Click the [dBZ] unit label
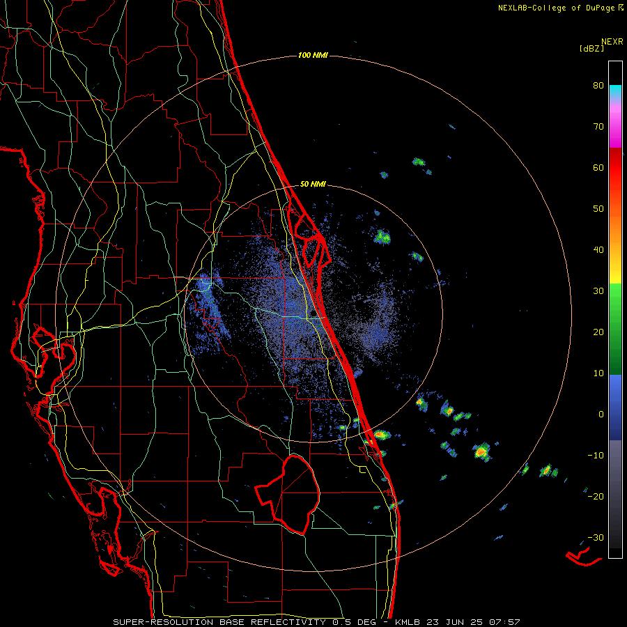Viewport: 627px width, 627px height. click(x=591, y=49)
